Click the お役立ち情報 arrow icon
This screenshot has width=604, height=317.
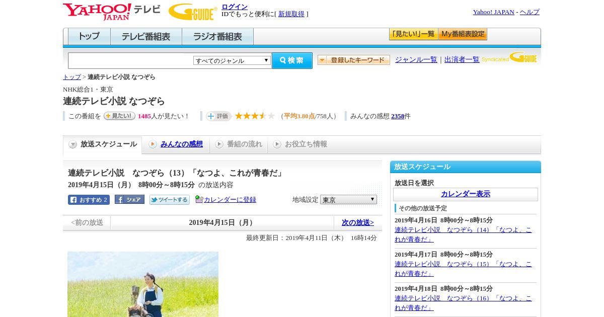coord(277,144)
